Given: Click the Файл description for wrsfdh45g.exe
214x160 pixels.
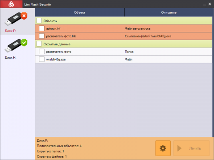Looking at the screenshot, I should (128, 60).
